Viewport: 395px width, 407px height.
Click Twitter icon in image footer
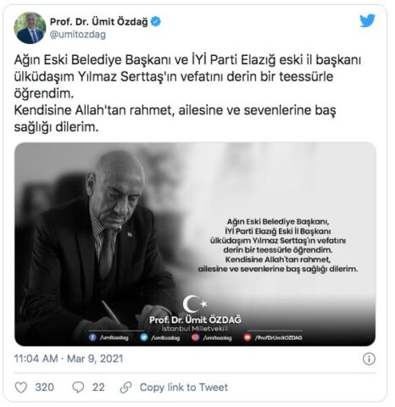[144, 337]
